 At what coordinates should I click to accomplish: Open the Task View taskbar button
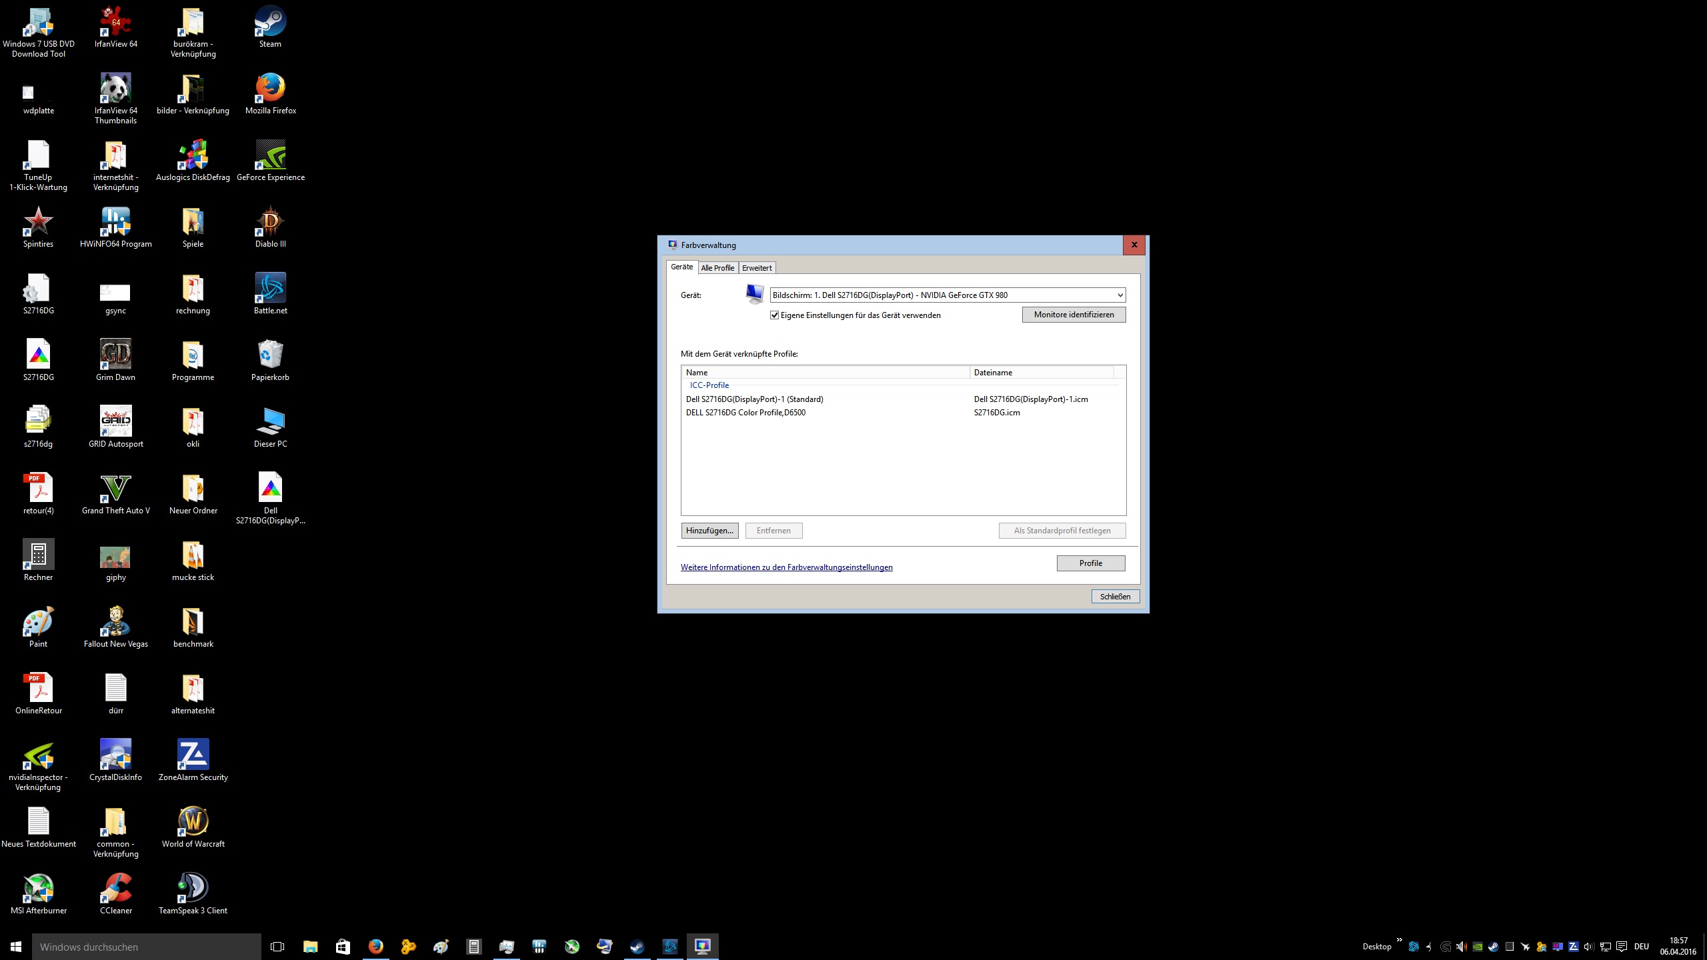point(277,947)
